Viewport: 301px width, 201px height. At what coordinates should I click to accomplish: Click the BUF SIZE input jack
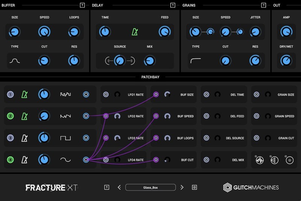click(x=156, y=94)
